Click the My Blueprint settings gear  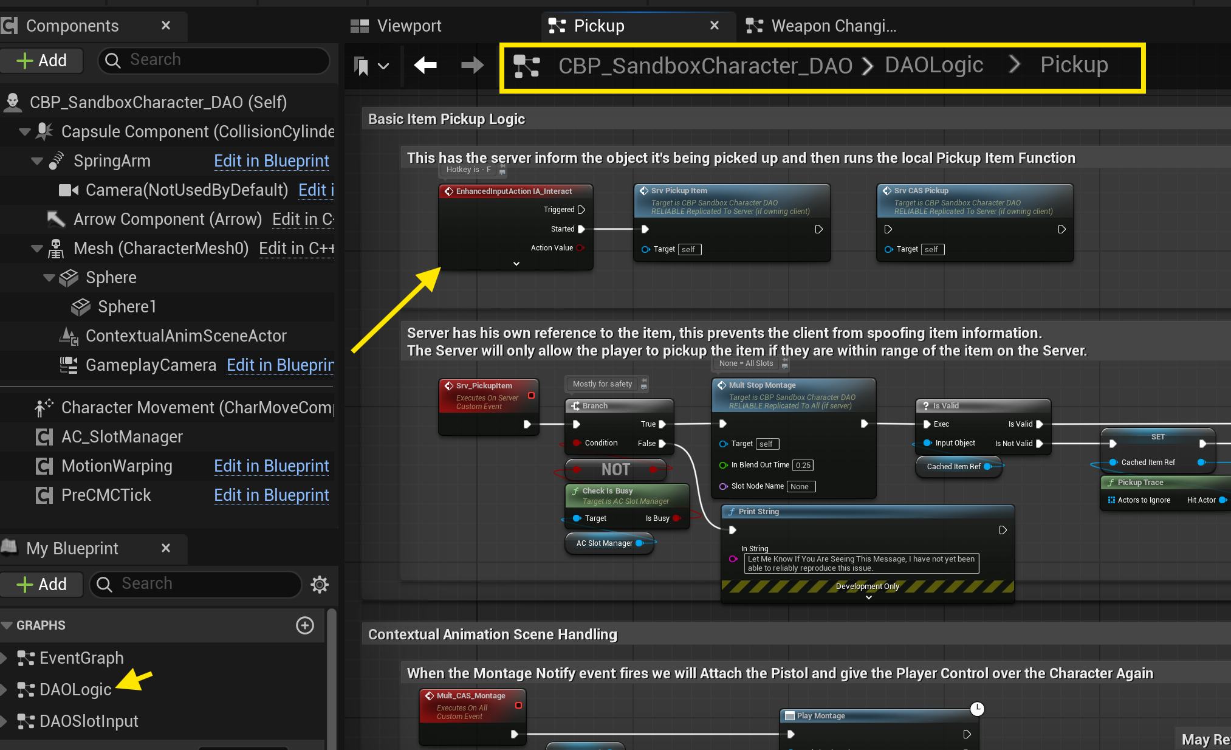(320, 584)
